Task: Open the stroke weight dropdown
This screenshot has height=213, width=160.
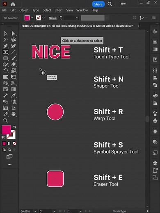Action: [77, 18]
